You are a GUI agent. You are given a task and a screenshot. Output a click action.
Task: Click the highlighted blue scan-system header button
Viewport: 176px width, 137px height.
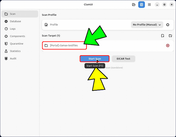tap(141, 5)
